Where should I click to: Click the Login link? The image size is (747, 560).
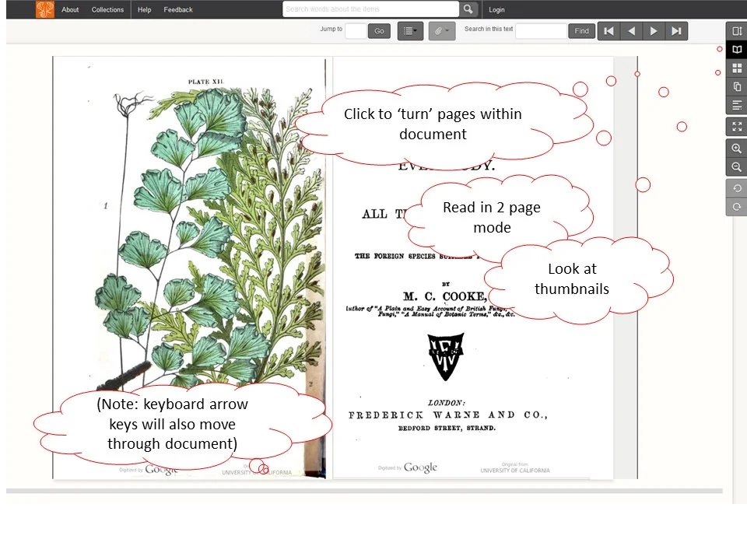pos(496,9)
